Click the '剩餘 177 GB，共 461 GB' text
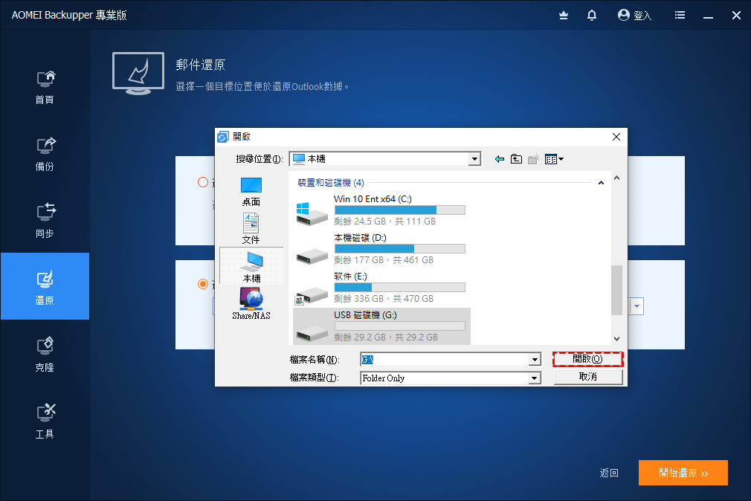Viewport: 751px width, 501px height. [x=384, y=260]
